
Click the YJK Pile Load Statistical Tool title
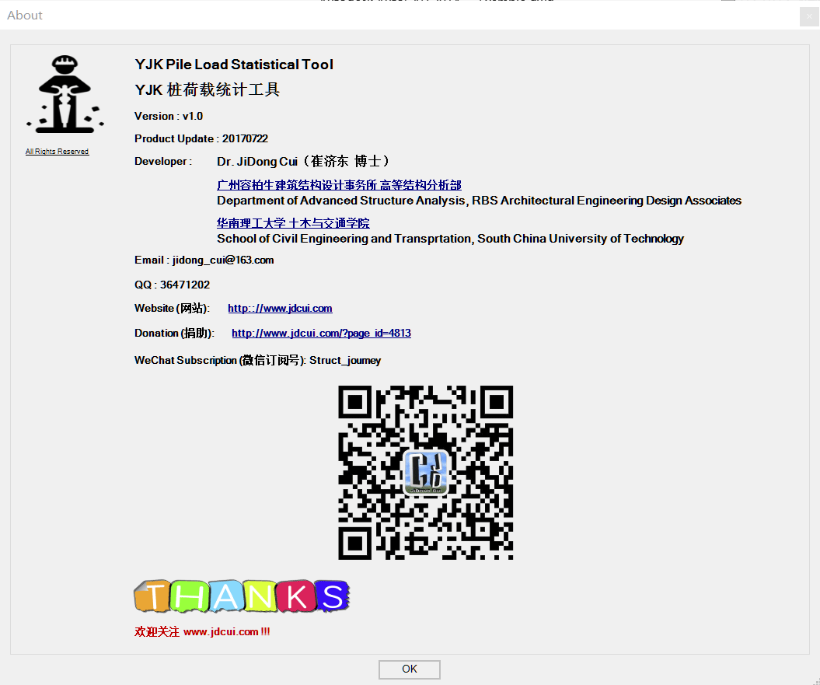[x=234, y=65]
